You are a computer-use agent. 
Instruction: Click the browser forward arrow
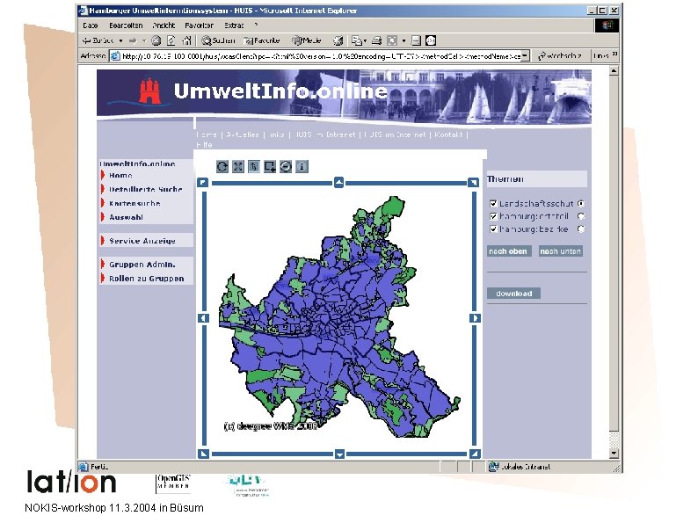(133, 40)
